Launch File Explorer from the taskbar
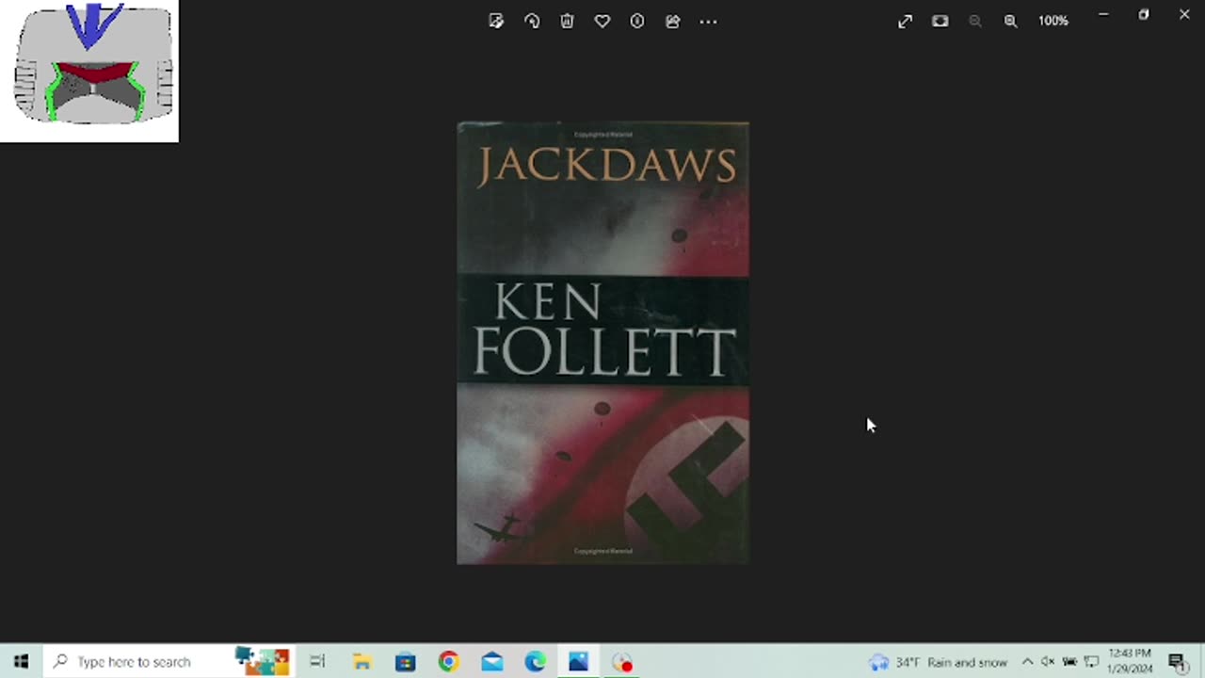 [361, 662]
